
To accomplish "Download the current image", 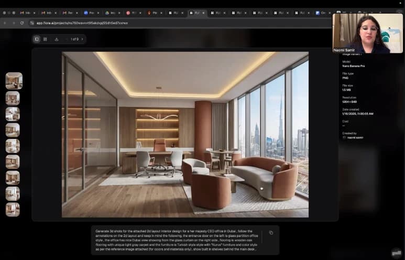I will [x=57, y=39].
